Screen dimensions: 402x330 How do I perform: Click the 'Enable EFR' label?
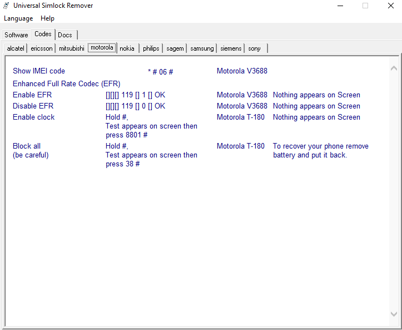(x=32, y=95)
